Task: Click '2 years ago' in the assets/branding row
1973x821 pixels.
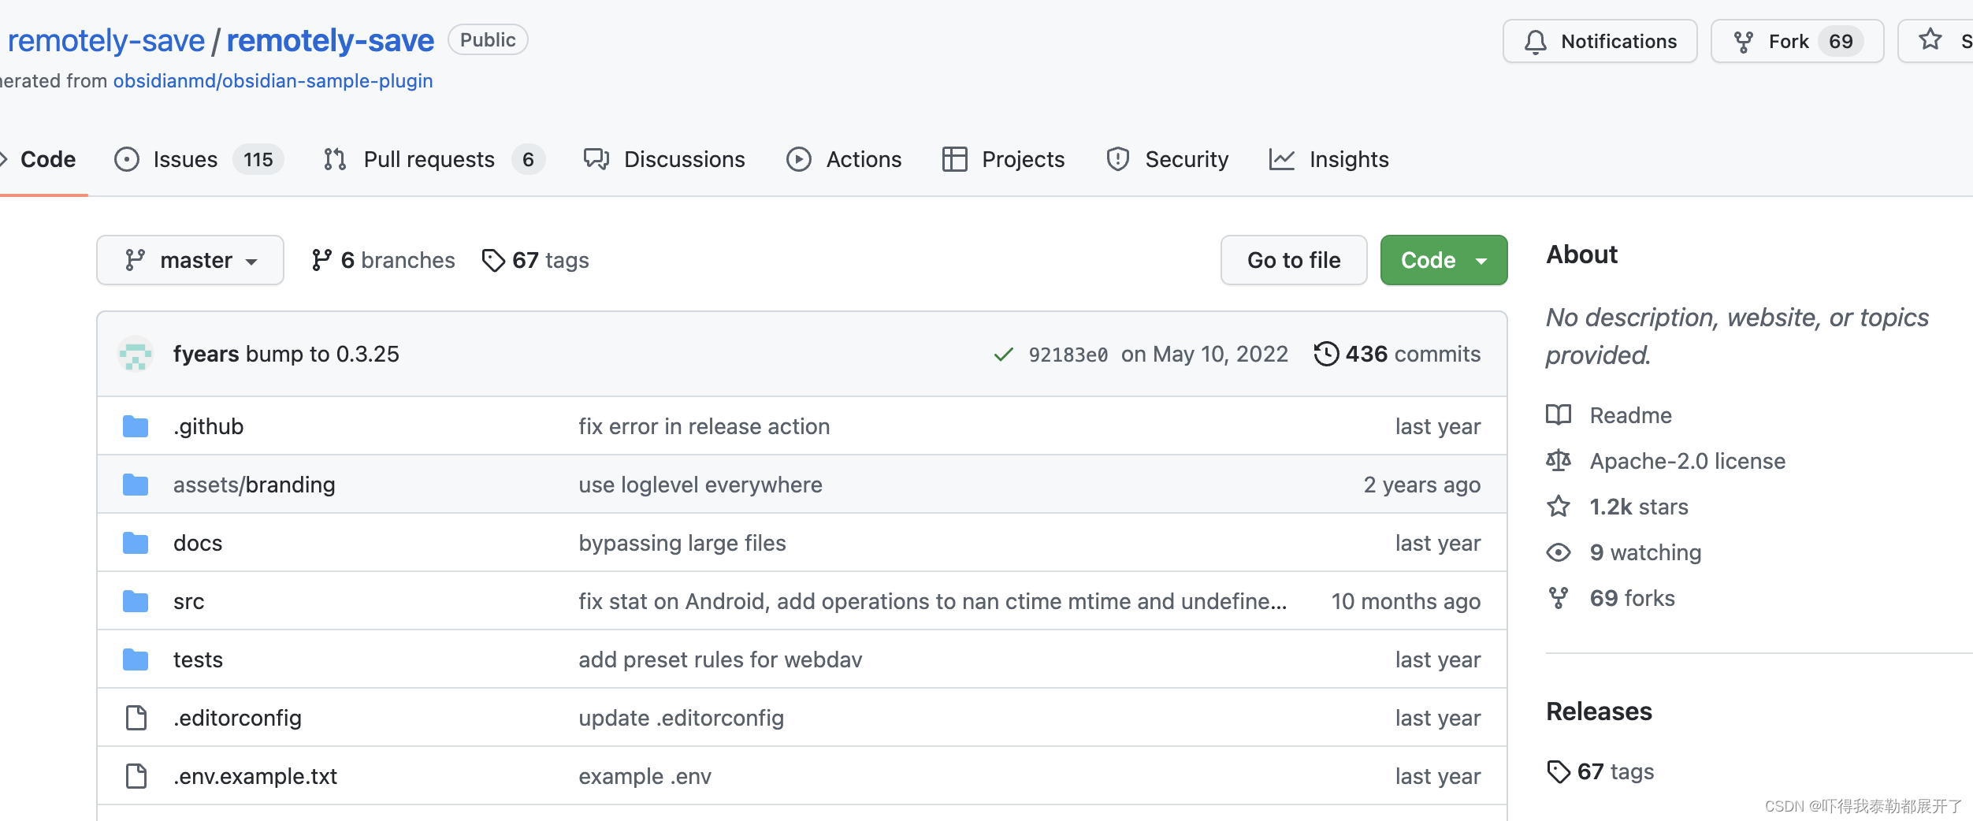Action: (x=1421, y=485)
